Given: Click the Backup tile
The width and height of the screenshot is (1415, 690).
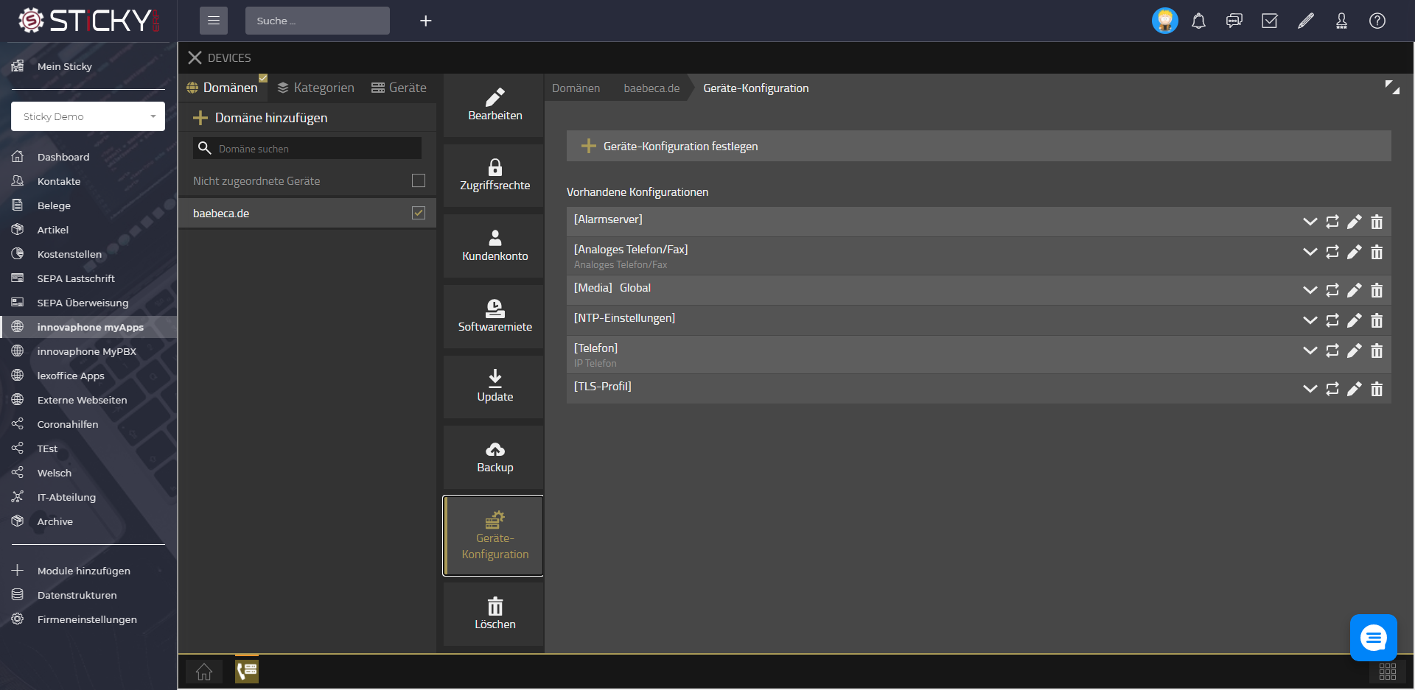Looking at the screenshot, I should (495, 457).
